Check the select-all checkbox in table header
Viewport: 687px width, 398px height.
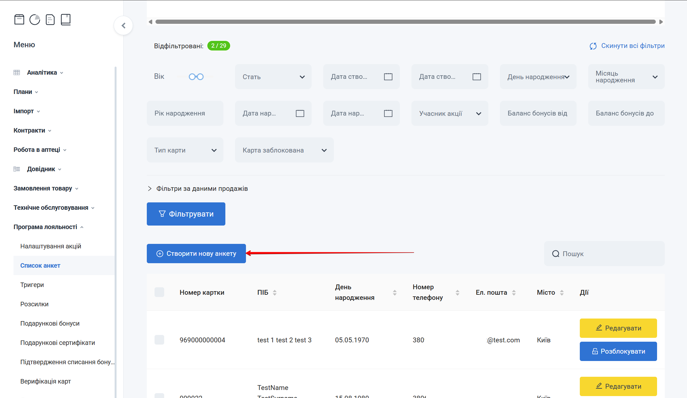point(159,292)
